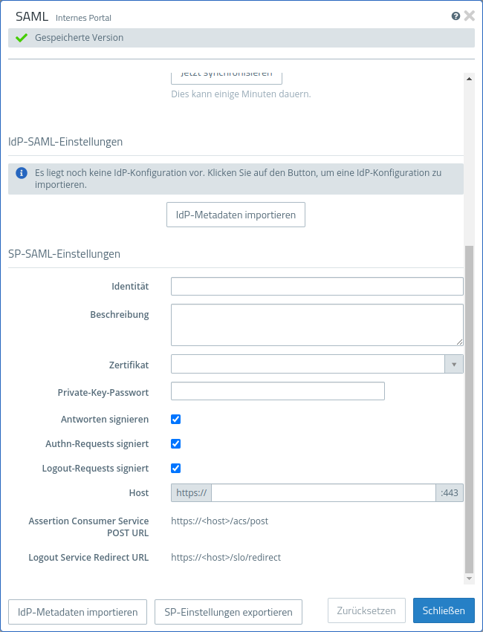Focus the Identität text field
This screenshot has width=483, height=632.
317,287
